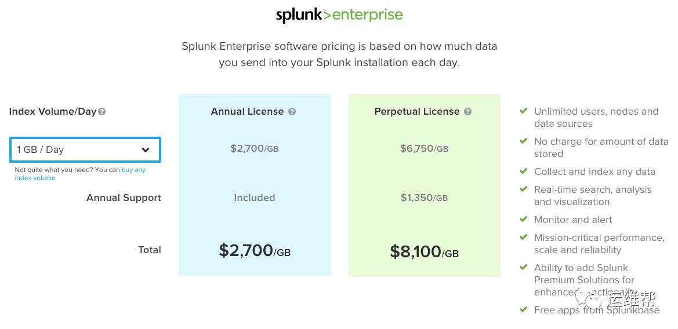Click the $2,700/GB annual total price

255,250
